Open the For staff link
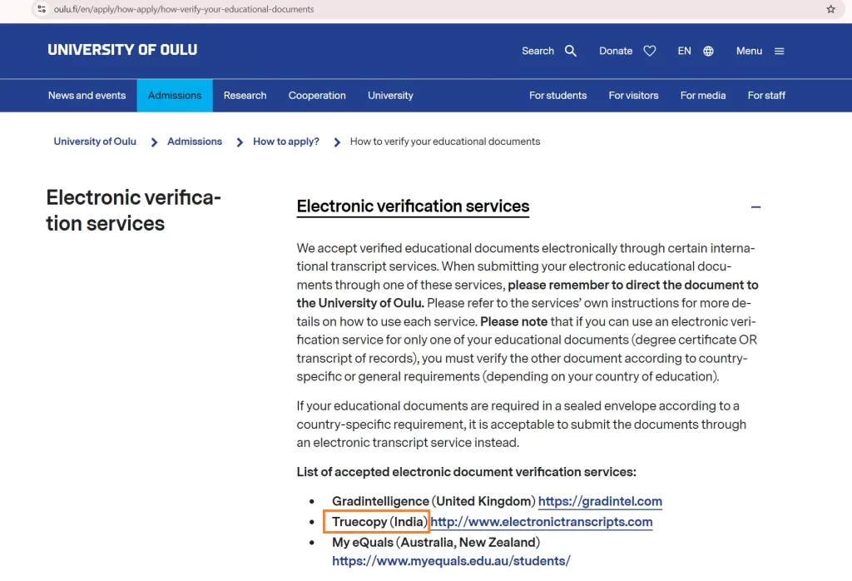Image resolution: width=852 pixels, height=581 pixels. point(766,96)
